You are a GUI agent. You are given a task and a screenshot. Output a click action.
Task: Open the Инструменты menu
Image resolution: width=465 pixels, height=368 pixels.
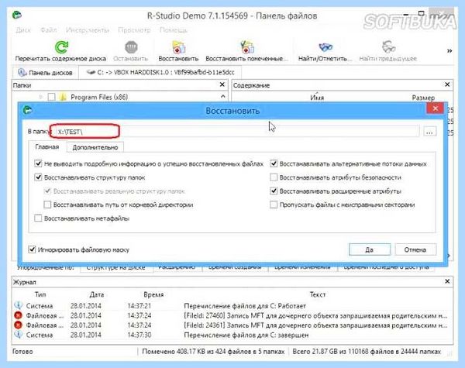pyautogui.click(x=88, y=30)
